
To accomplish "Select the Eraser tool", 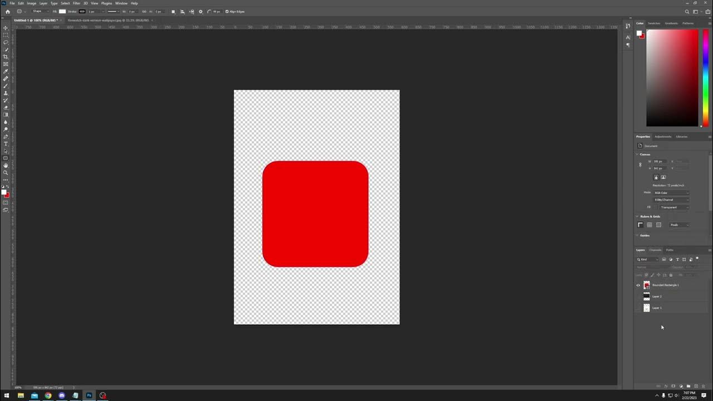I will [x=6, y=107].
